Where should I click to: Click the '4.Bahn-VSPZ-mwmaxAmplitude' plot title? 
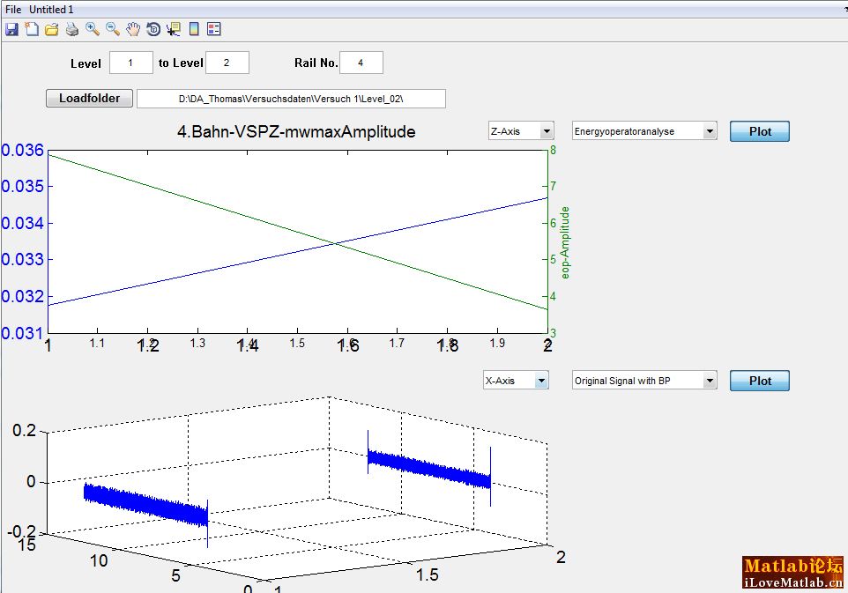pyautogui.click(x=296, y=132)
